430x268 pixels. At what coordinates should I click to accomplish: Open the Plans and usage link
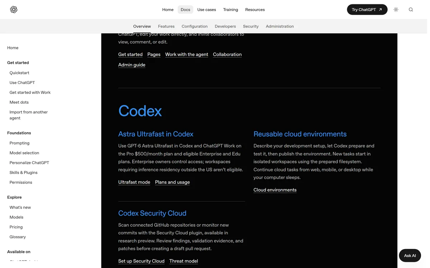pos(172,182)
